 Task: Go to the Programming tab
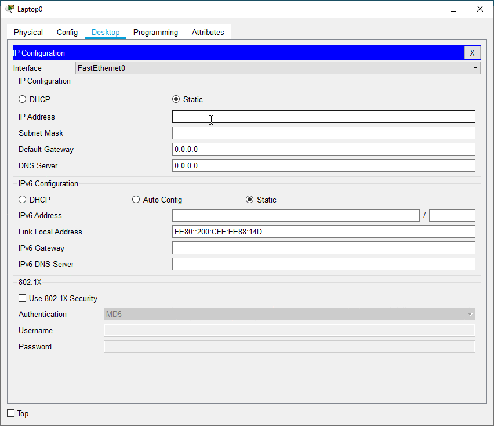pyautogui.click(x=155, y=33)
